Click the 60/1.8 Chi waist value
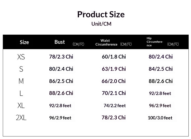Viewport: 191px width, 139px height. [114, 57]
